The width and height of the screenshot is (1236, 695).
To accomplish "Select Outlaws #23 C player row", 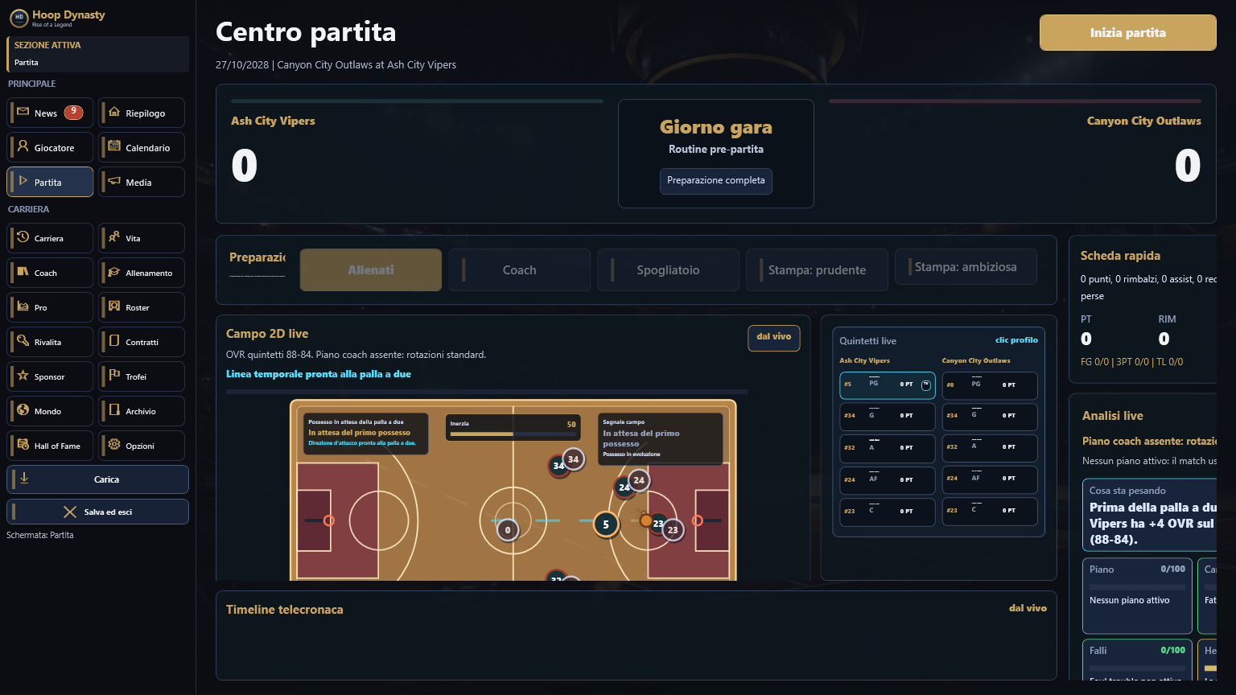I will point(990,512).
